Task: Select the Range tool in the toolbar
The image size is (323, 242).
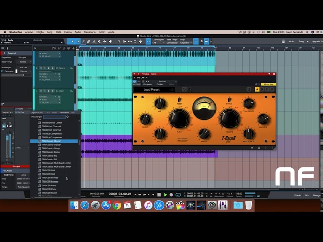Action: click(x=78, y=41)
